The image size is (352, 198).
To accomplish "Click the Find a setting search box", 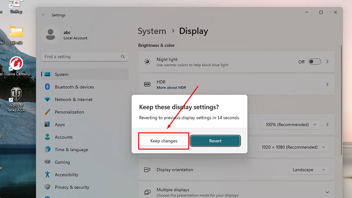I will coord(81,57).
